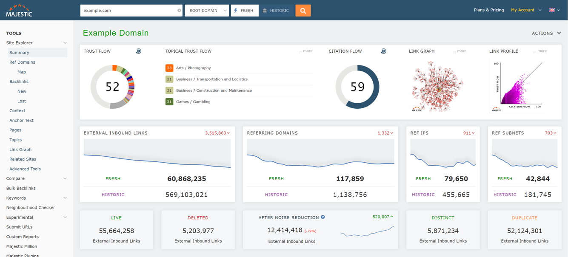Click the UK flag language icon

(x=552, y=9)
